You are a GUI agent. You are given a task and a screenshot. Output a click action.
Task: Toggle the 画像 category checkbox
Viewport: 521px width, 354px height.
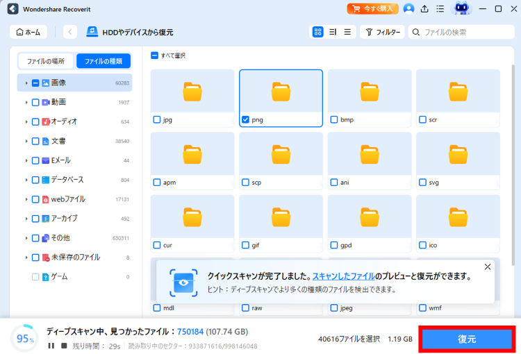pyautogui.click(x=35, y=83)
